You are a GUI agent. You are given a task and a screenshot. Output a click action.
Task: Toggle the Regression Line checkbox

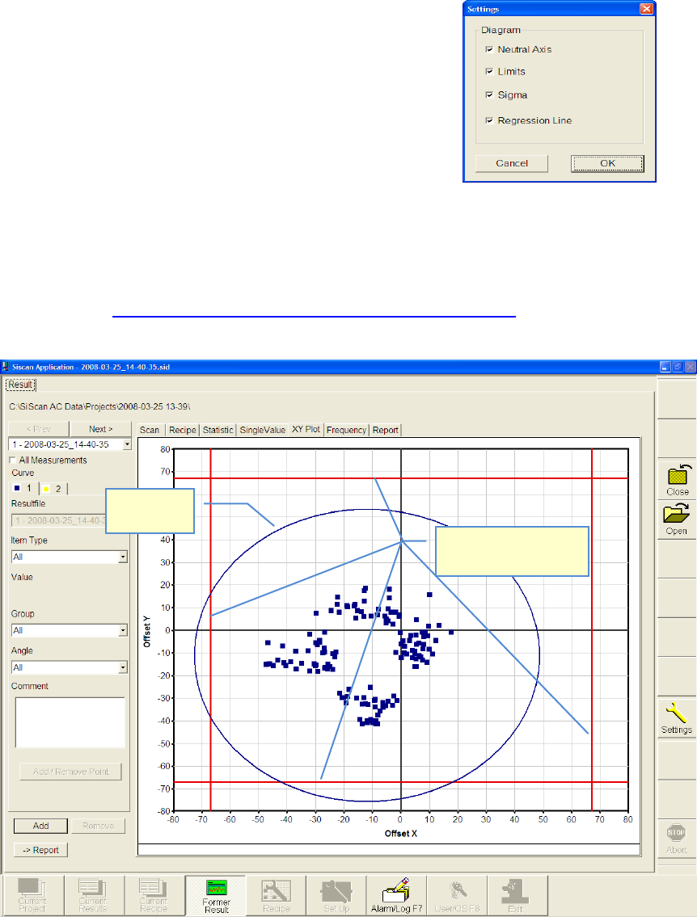click(489, 121)
